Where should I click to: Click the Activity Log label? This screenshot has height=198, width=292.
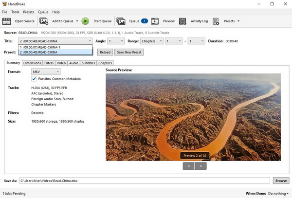click(x=199, y=21)
